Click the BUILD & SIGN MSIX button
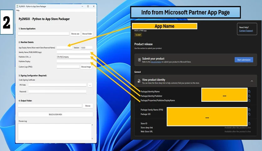 pyautogui.click(x=55, y=114)
